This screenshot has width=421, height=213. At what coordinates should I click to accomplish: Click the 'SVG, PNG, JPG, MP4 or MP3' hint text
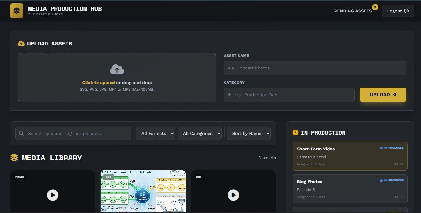pos(117,89)
